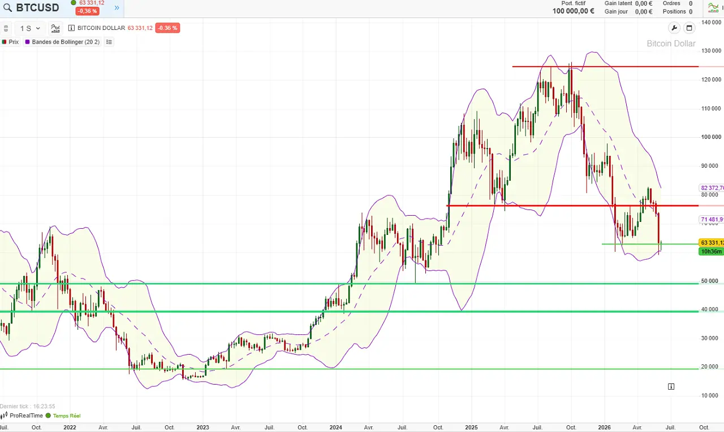Click the 82 372,76 Bollinger upper band label
Viewport: 724px width, 432px height.
pos(712,187)
